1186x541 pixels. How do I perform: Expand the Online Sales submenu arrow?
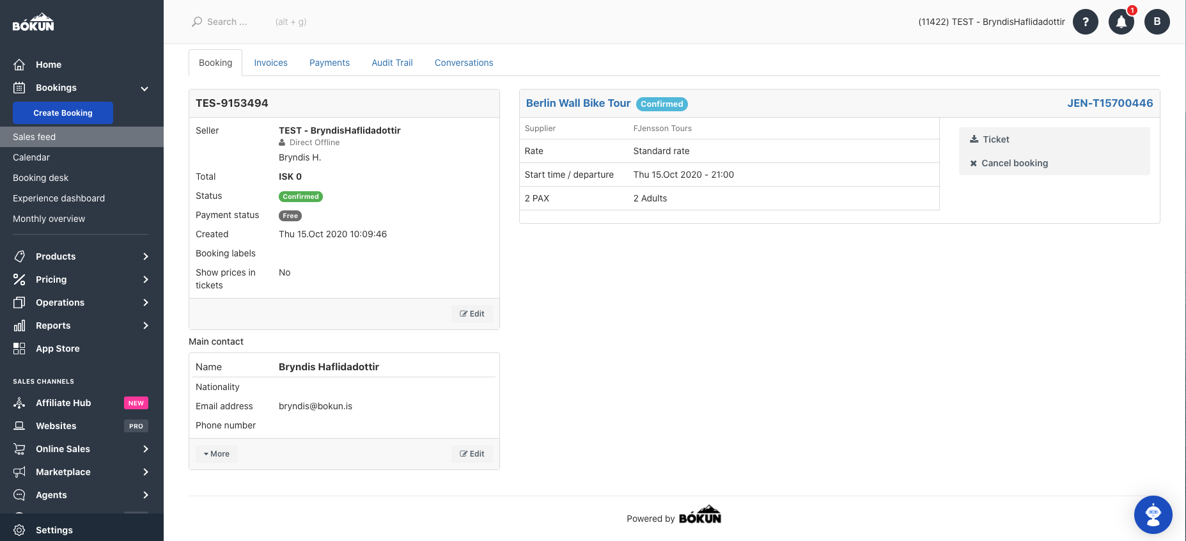click(146, 449)
